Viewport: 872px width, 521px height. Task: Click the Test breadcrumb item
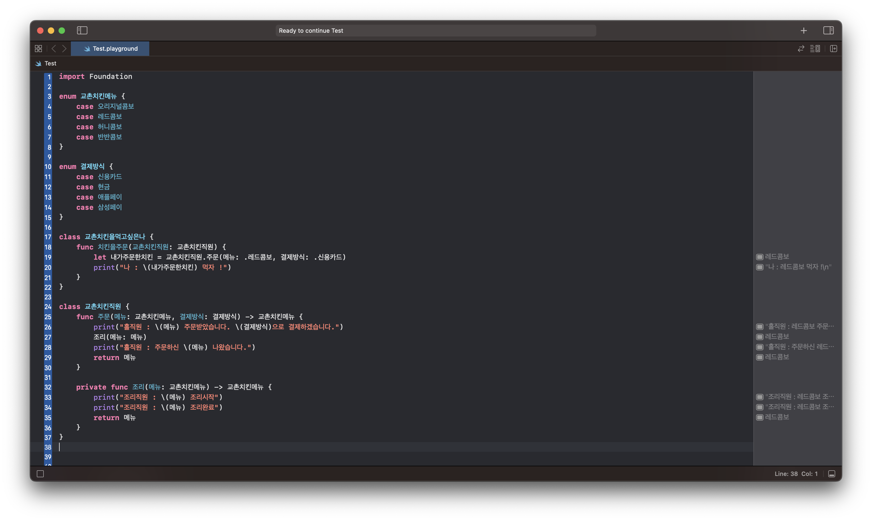[x=50, y=64]
